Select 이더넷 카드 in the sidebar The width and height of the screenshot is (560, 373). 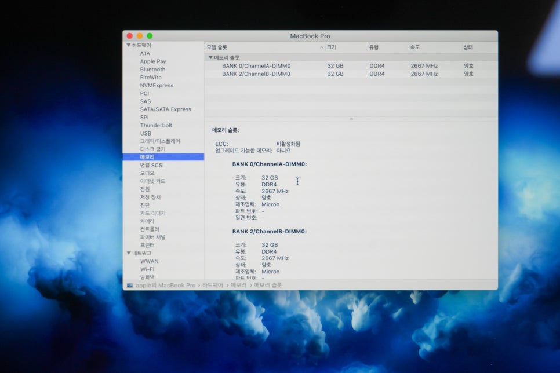point(152,181)
